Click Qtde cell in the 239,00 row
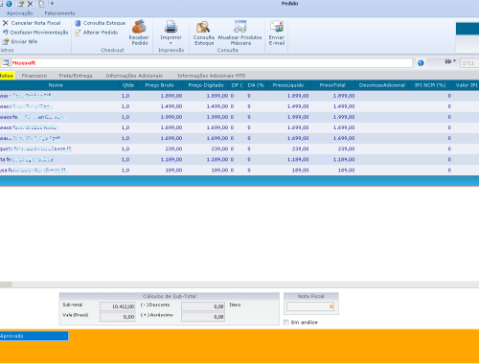The width and height of the screenshot is (479, 364). [x=128, y=148]
